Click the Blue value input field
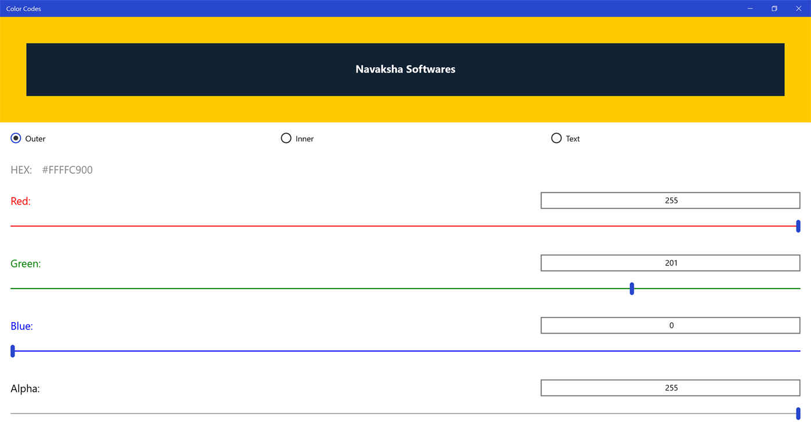The height and width of the screenshot is (435, 811). point(670,325)
